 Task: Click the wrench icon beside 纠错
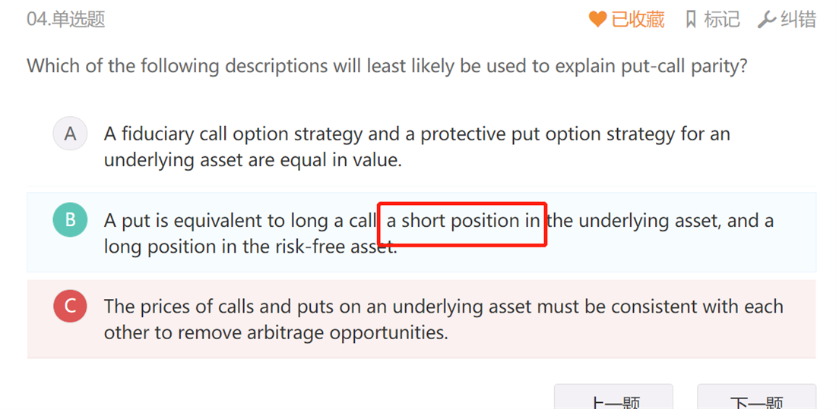click(766, 20)
